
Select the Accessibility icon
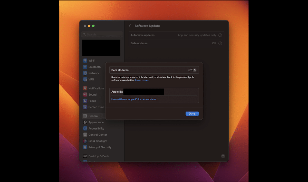click(85, 128)
